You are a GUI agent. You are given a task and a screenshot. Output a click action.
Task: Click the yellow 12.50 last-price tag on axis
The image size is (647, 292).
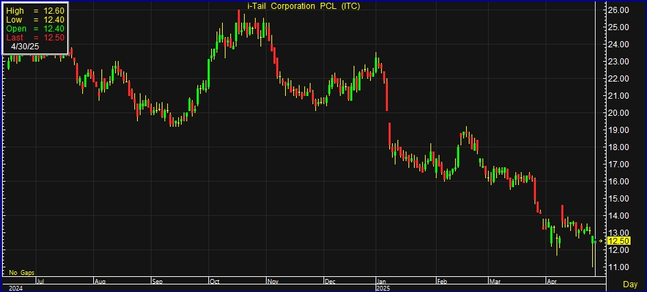618,241
